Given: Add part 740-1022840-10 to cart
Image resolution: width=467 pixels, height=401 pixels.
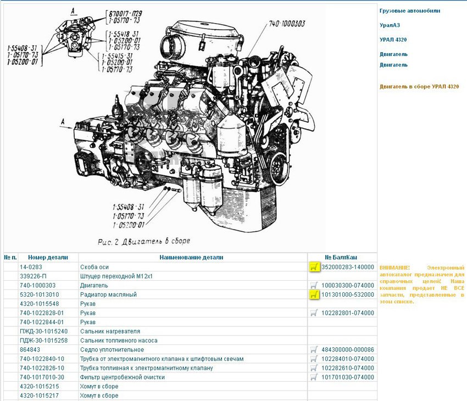Looking at the screenshot, I should [x=314, y=359].
